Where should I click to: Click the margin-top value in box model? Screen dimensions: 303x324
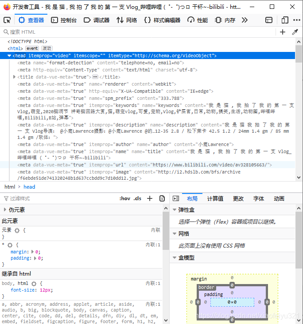[x=232, y=278]
